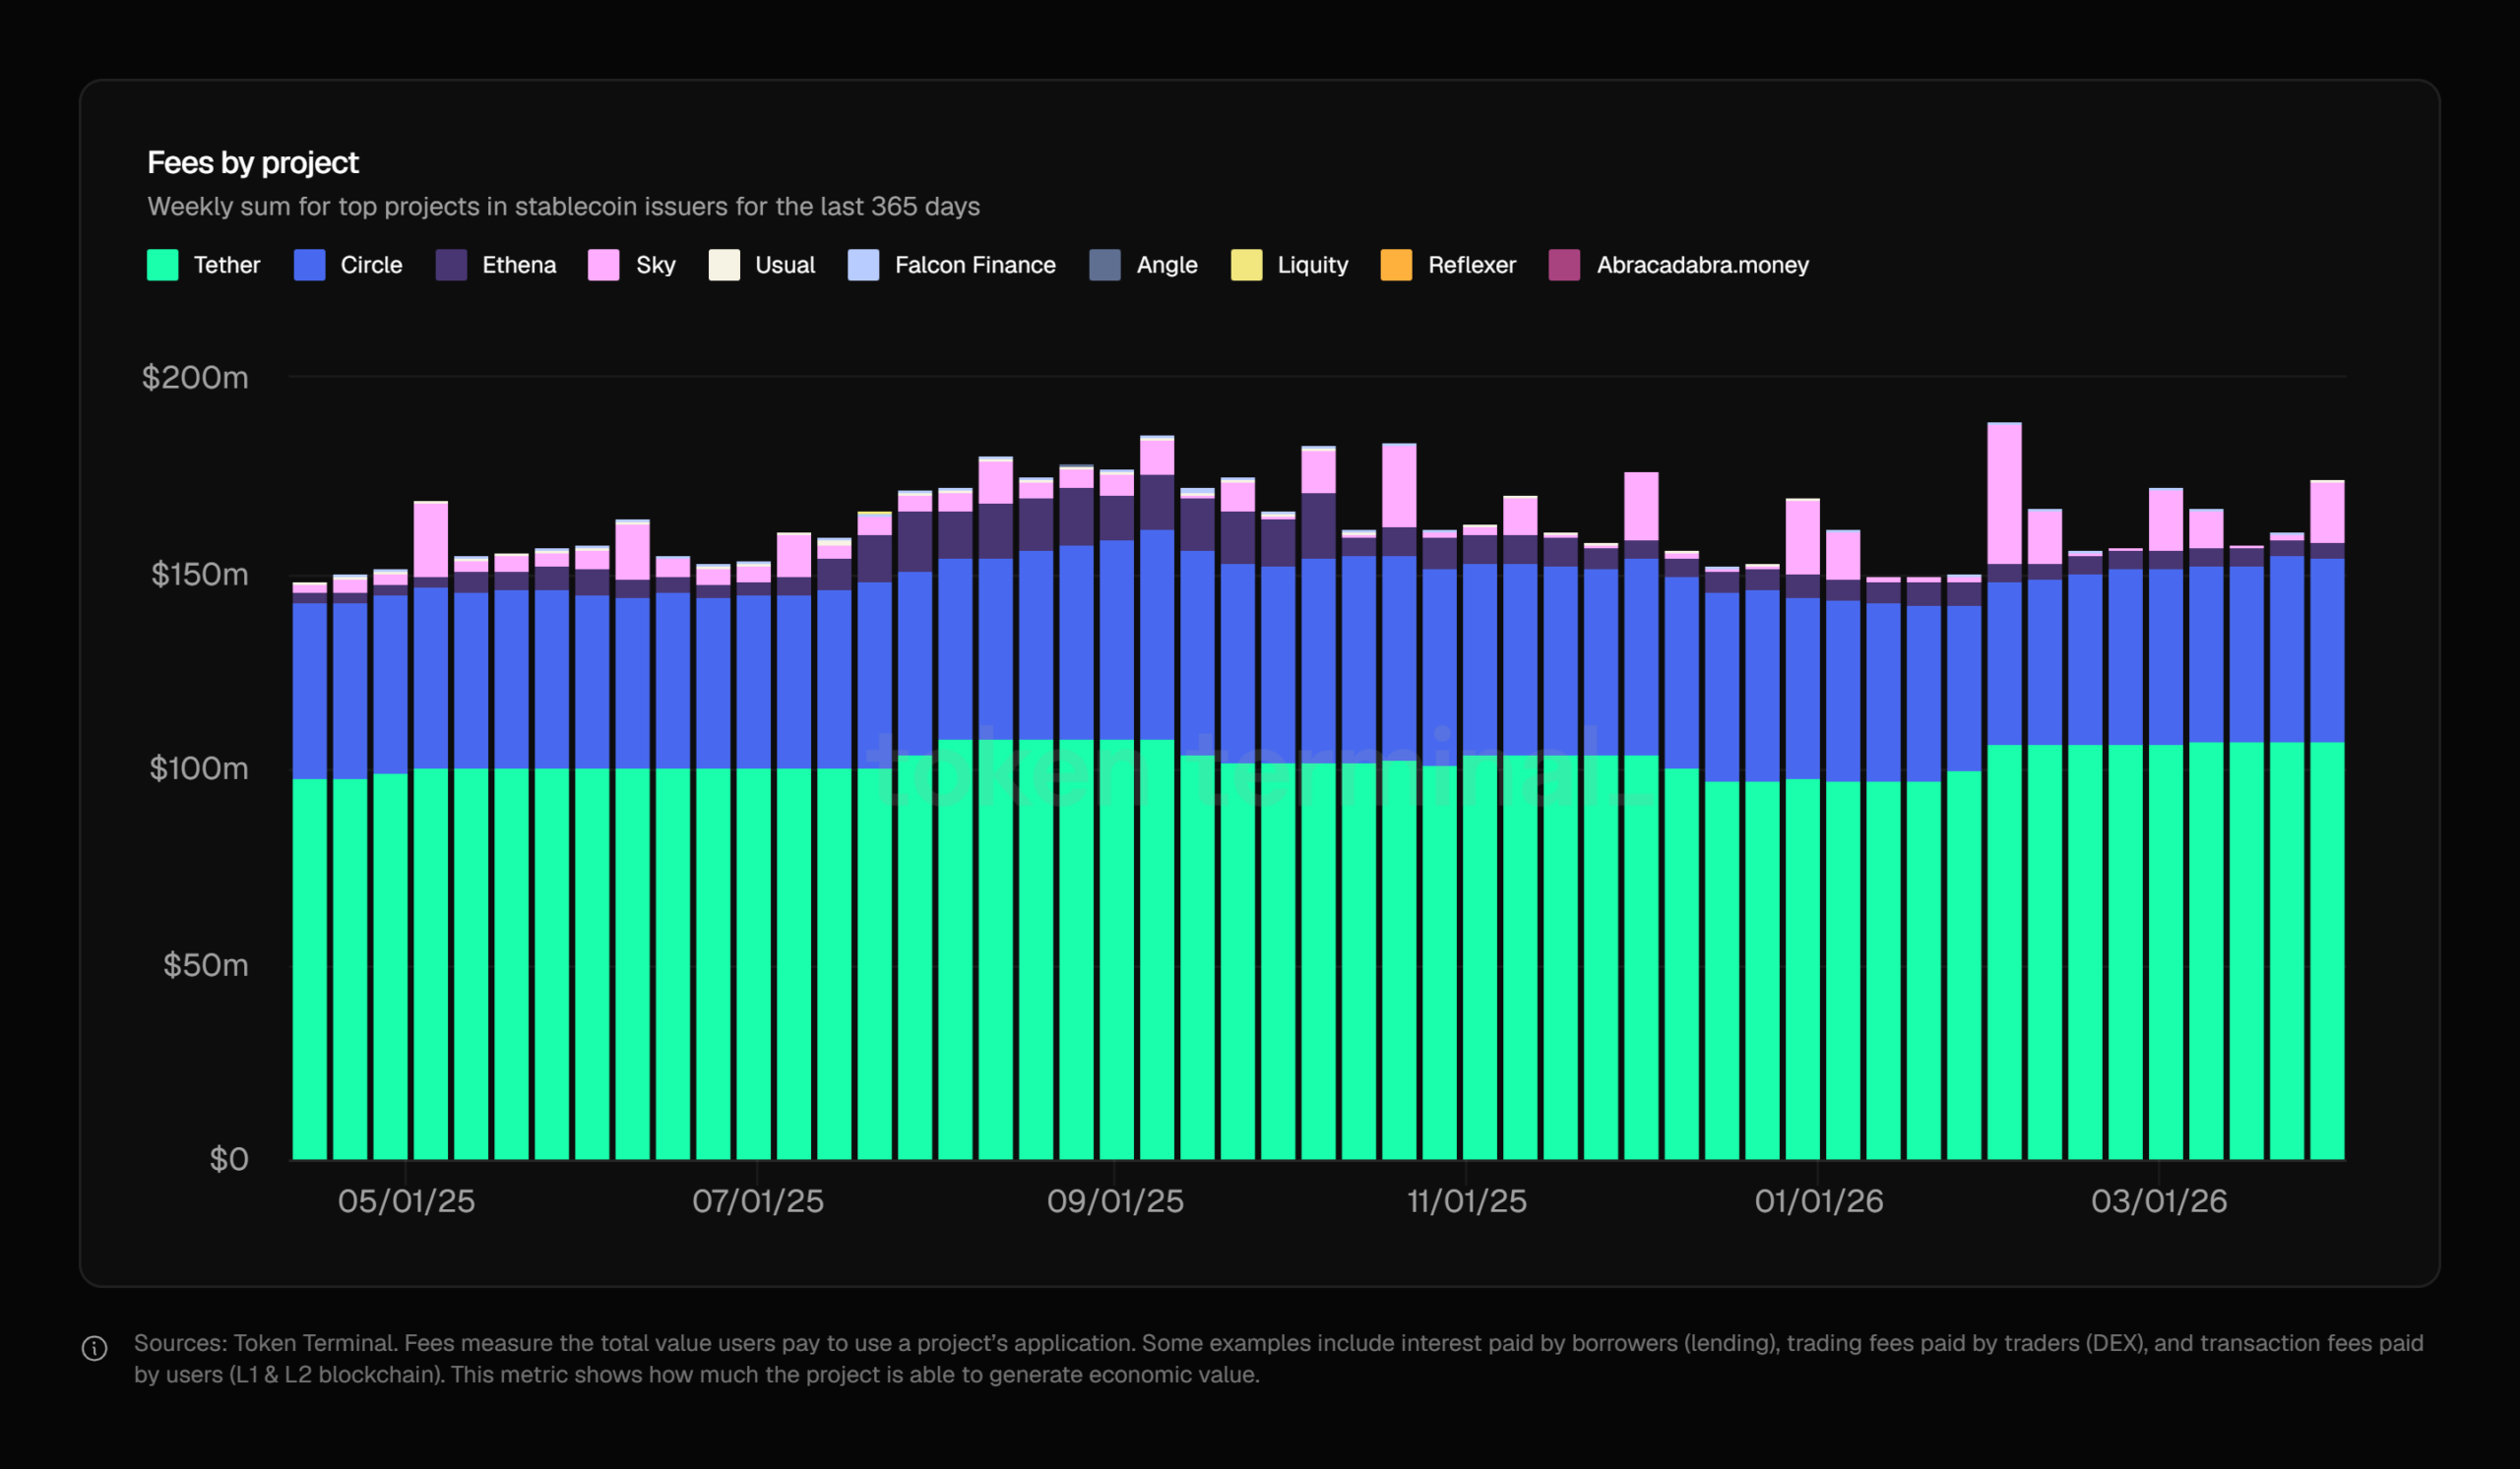Click the 03/01/26 x-axis date label

click(x=2159, y=1200)
